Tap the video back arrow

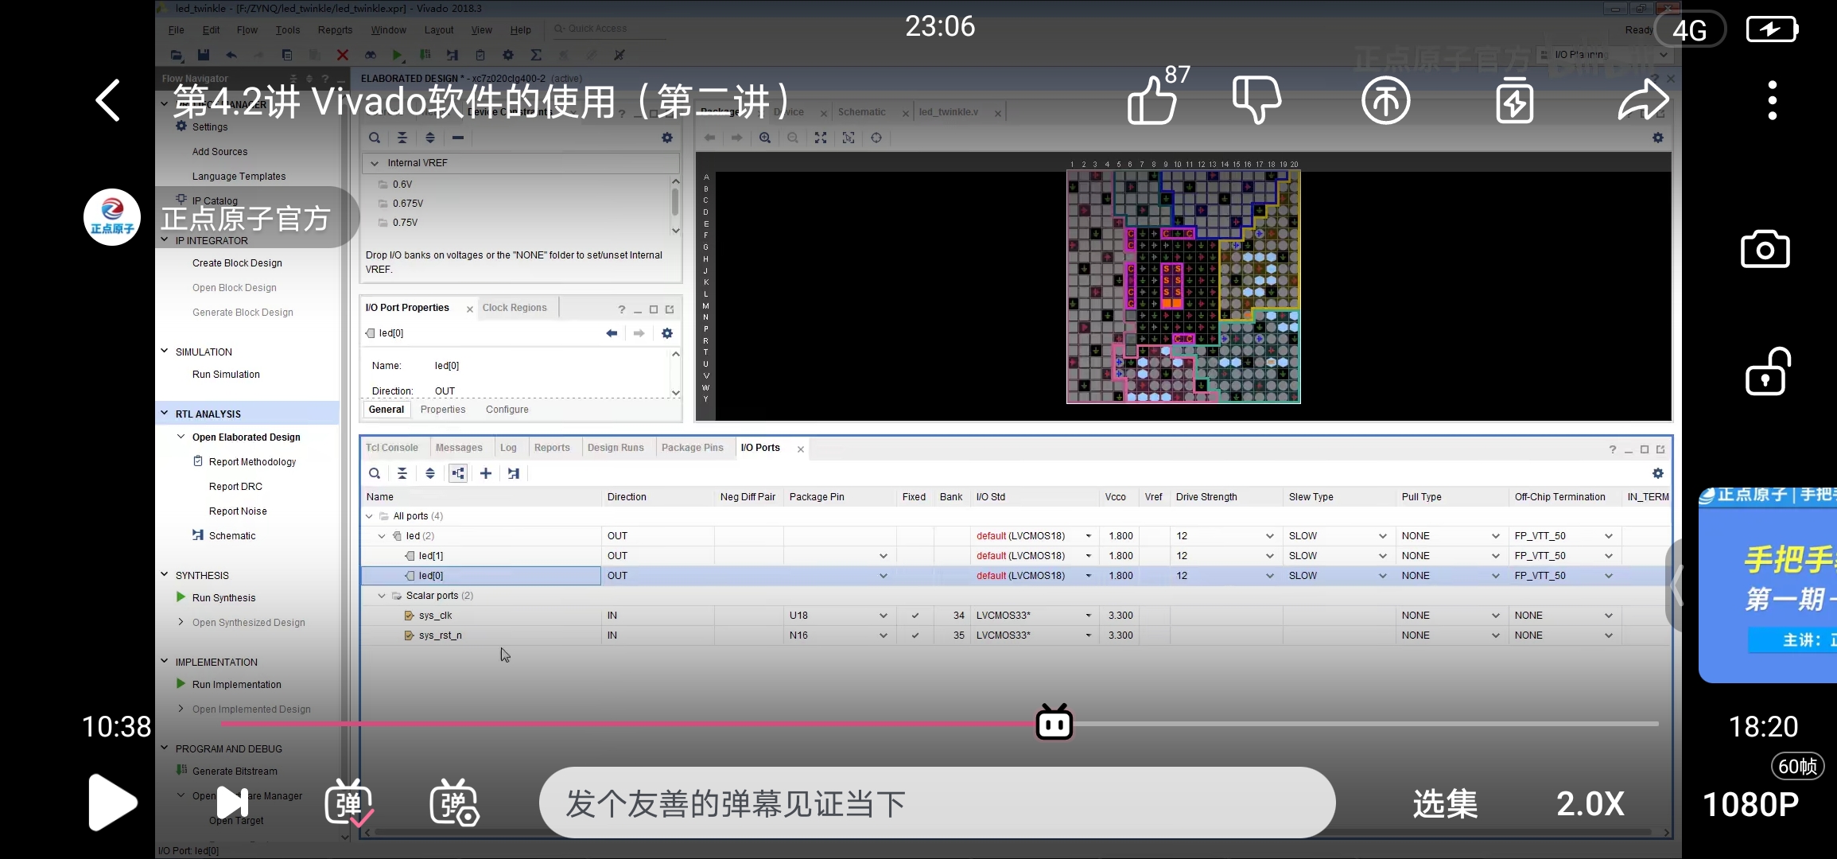107,100
